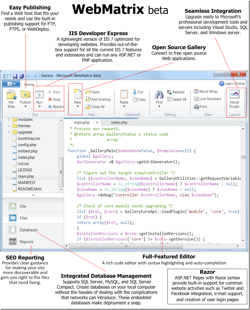250x310 pixels.
Task: Open Replace in the Editing group
Action: 176,92
